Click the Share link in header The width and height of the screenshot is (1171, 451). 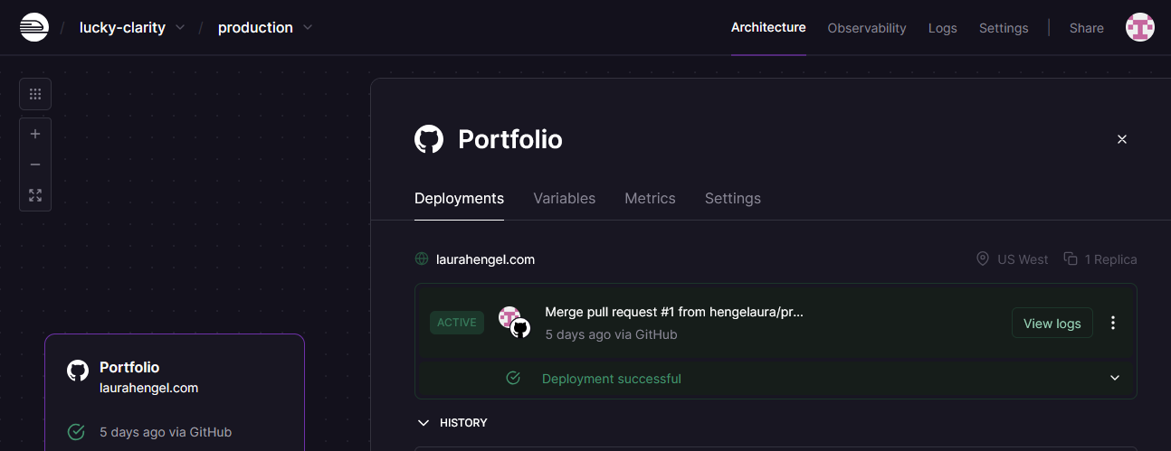point(1086,28)
